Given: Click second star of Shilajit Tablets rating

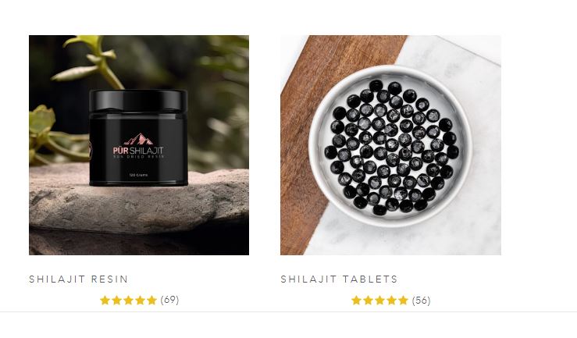Looking at the screenshot, I should 368,301.
